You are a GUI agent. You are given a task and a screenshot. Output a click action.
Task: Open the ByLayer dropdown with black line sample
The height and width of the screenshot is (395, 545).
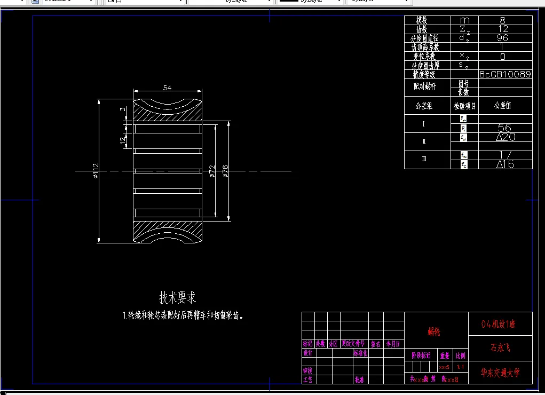pos(310,2)
